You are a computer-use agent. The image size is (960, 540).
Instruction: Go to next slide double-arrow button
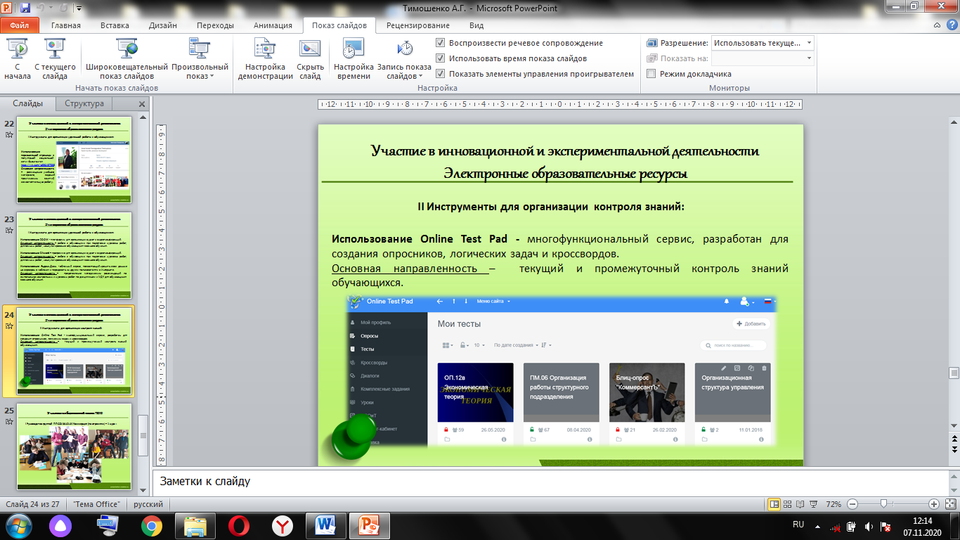[x=954, y=449]
